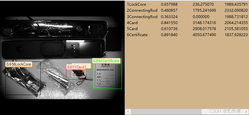Click the 0.611Card detection label
This screenshot has width=249, height=115.
75,67
